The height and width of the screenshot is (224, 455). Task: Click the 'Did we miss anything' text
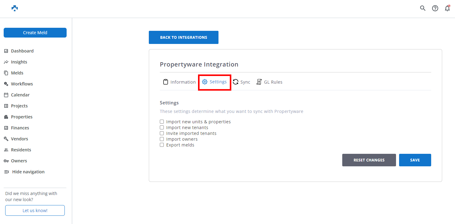click(31, 197)
